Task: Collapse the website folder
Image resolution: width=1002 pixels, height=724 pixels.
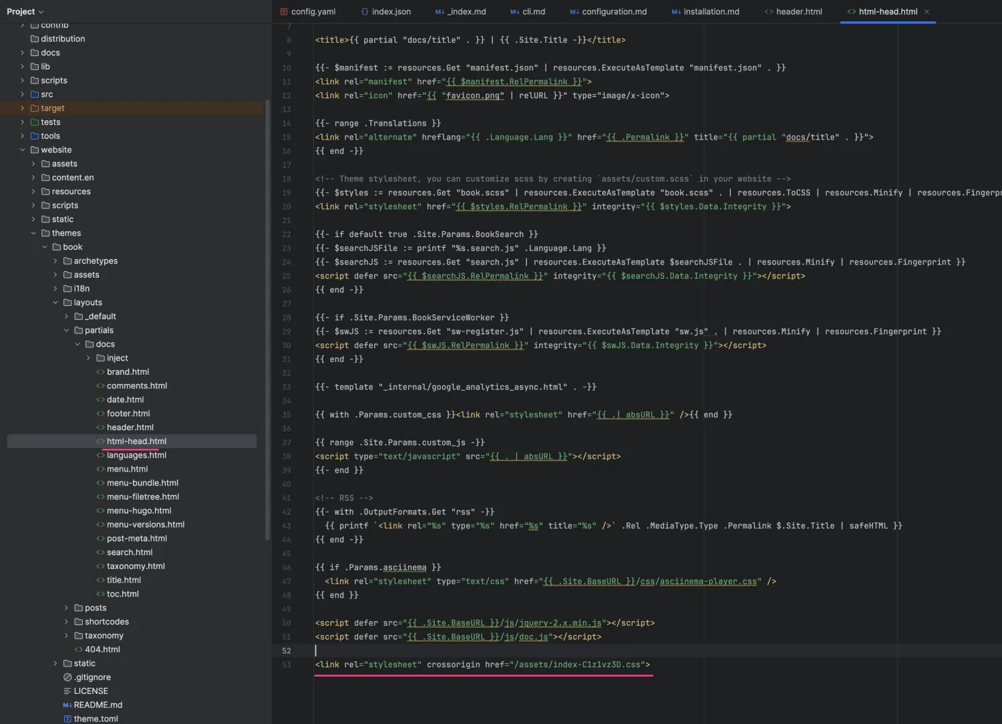Action: tap(22, 150)
